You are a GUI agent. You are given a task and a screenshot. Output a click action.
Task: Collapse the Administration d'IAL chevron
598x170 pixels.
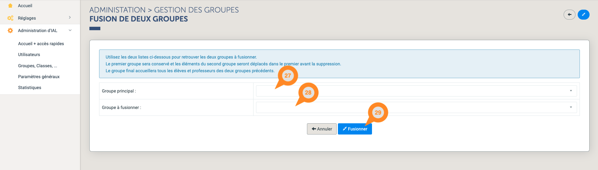tap(70, 30)
